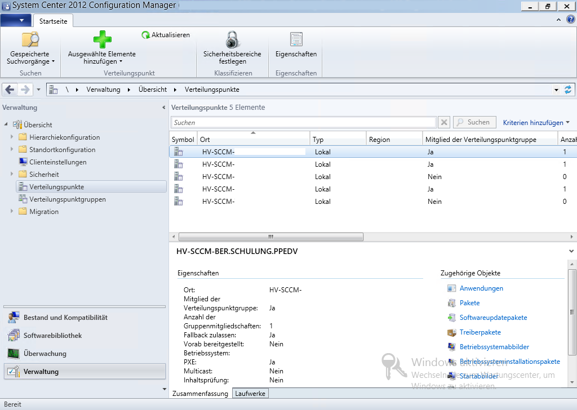The height and width of the screenshot is (410, 577).
Task: Collapse details pane with chevron
Action: pyautogui.click(x=571, y=251)
